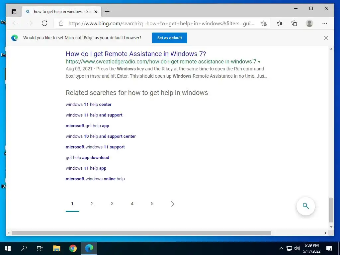Go to results page 5
This screenshot has width=340, height=255.
(x=152, y=204)
